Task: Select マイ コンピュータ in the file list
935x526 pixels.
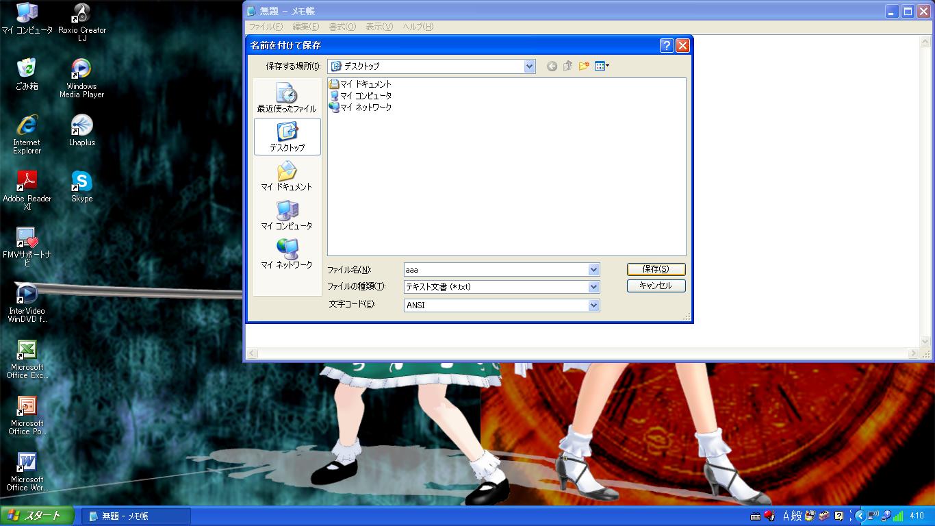Action: tap(360, 96)
